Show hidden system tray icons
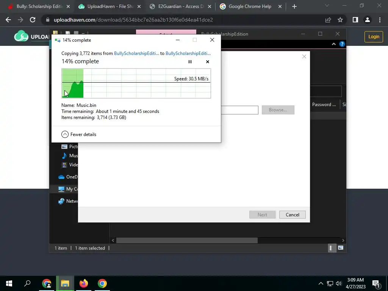 (x=321, y=283)
